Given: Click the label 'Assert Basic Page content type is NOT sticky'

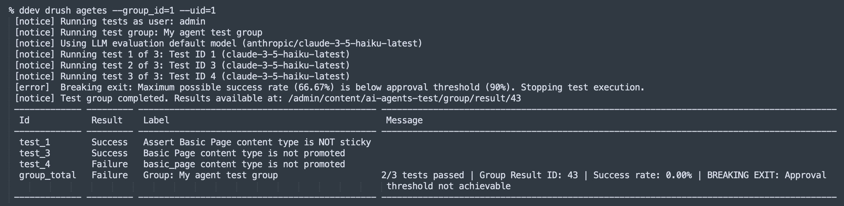Looking at the screenshot, I should click(x=257, y=142).
